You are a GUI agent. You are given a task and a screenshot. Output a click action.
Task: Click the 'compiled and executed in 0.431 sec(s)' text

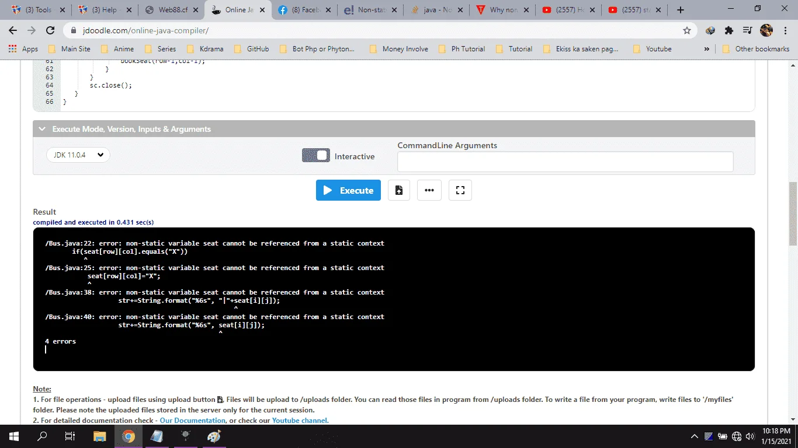[93, 222]
